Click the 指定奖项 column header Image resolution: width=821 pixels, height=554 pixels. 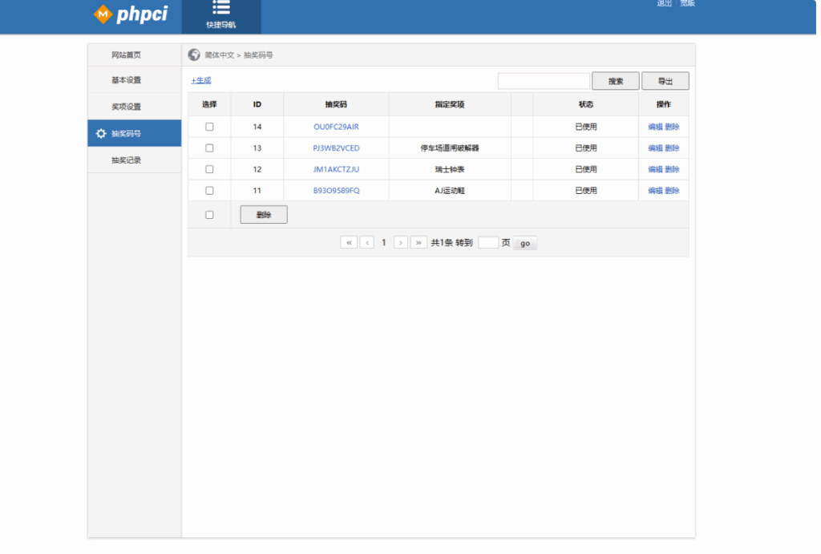click(450, 104)
